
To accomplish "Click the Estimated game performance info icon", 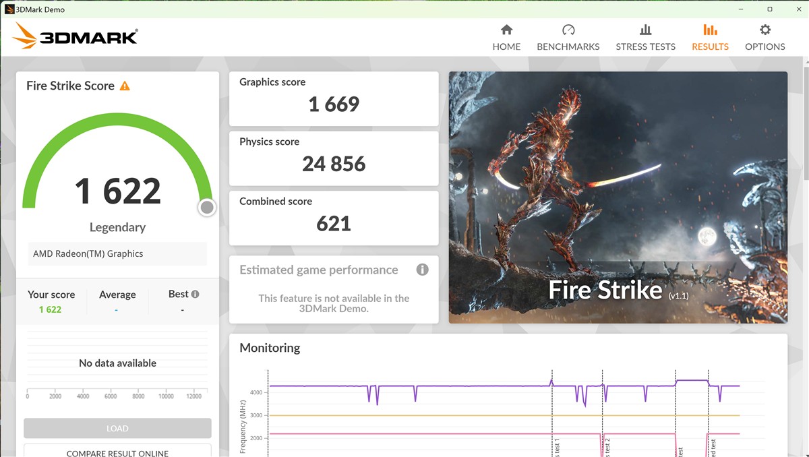I will tap(422, 270).
